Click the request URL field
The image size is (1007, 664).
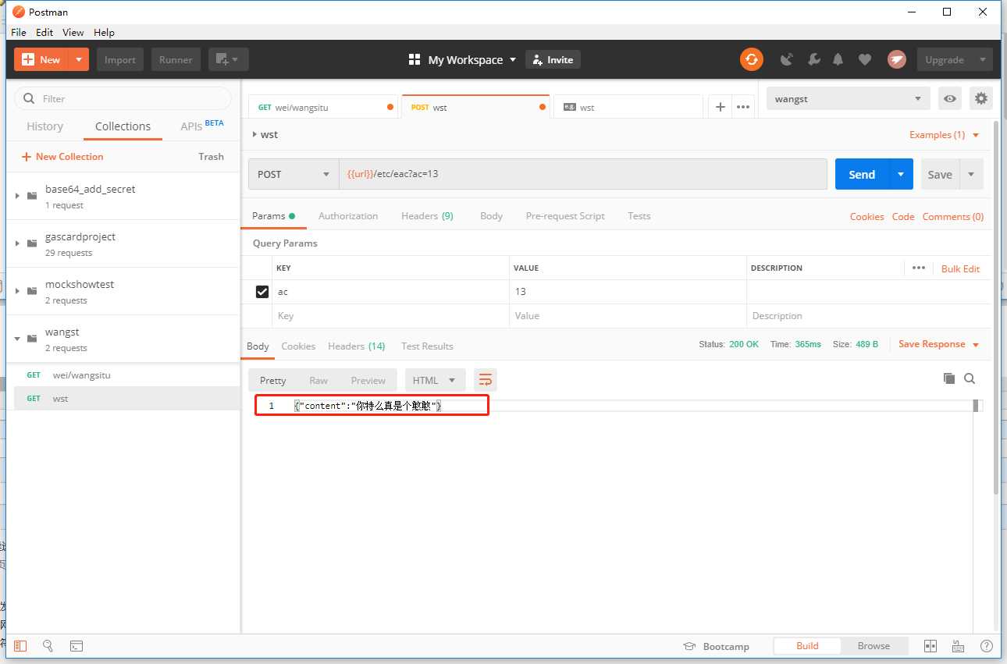pos(582,174)
